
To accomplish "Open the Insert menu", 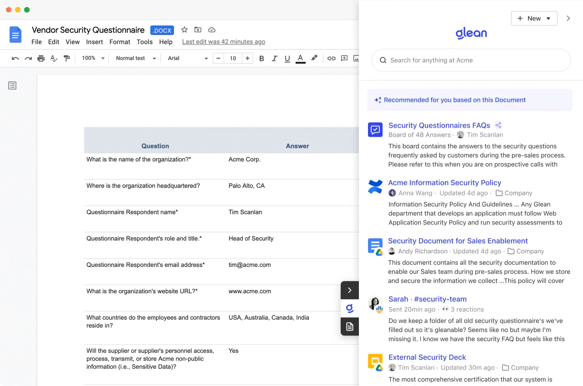I will [95, 42].
